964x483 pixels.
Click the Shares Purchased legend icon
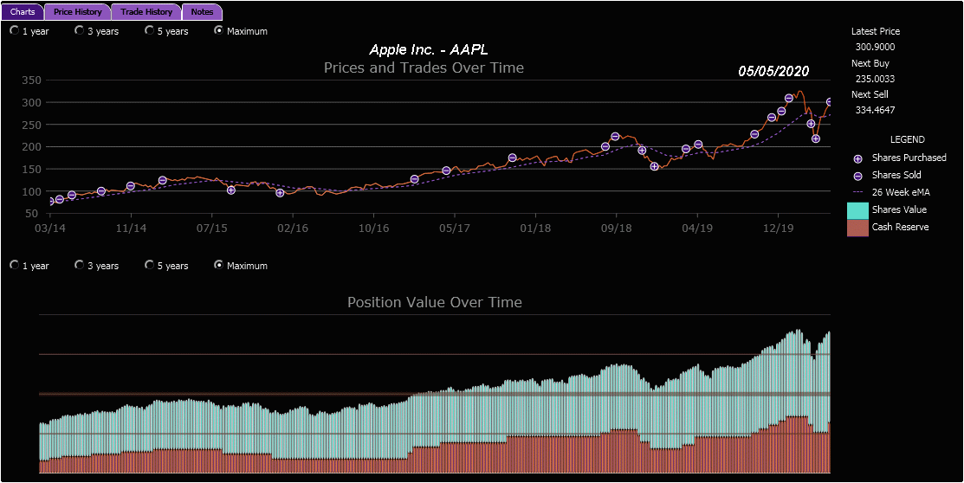(x=858, y=158)
